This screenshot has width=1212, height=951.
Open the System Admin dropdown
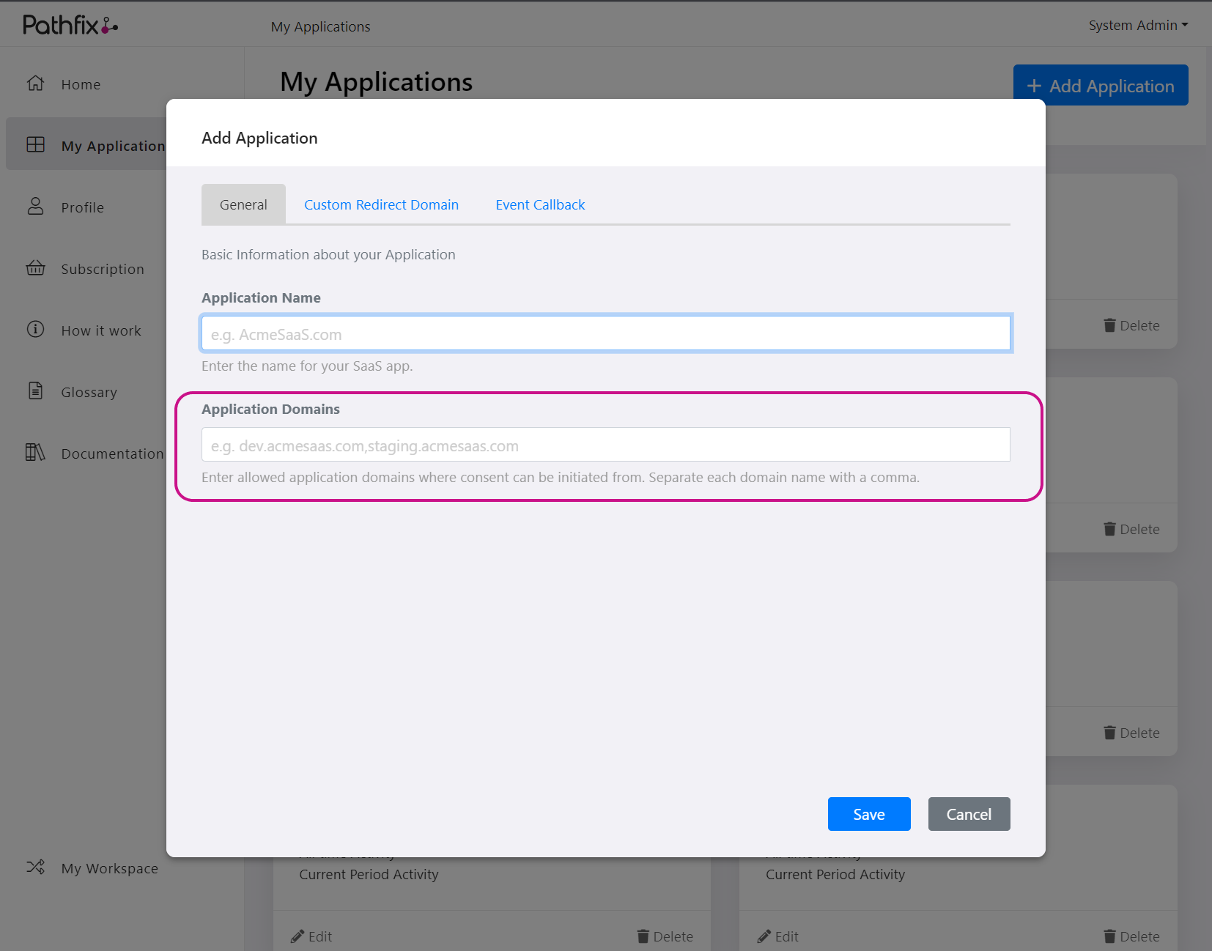click(x=1137, y=24)
